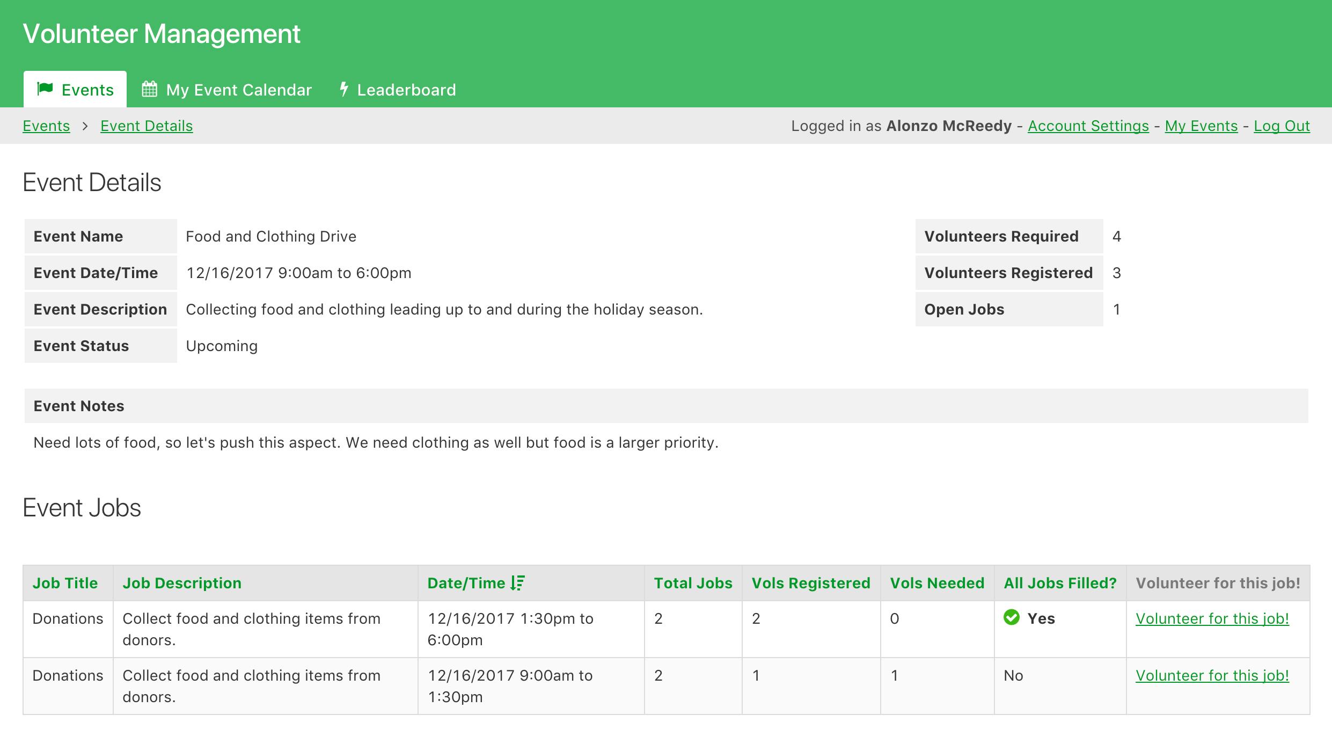
Task: Click Events in the breadcrumb trail
Action: (x=46, y=125)
